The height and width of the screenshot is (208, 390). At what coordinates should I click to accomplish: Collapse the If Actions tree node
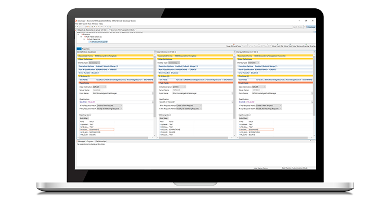(x=79, y=34)
